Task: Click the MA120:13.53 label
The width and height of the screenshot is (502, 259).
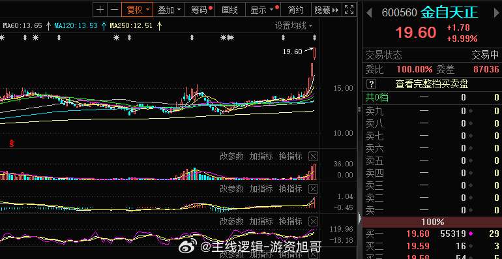Action: pos(76,26)
